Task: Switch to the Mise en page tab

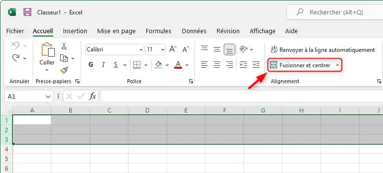Action: point(116,31)
